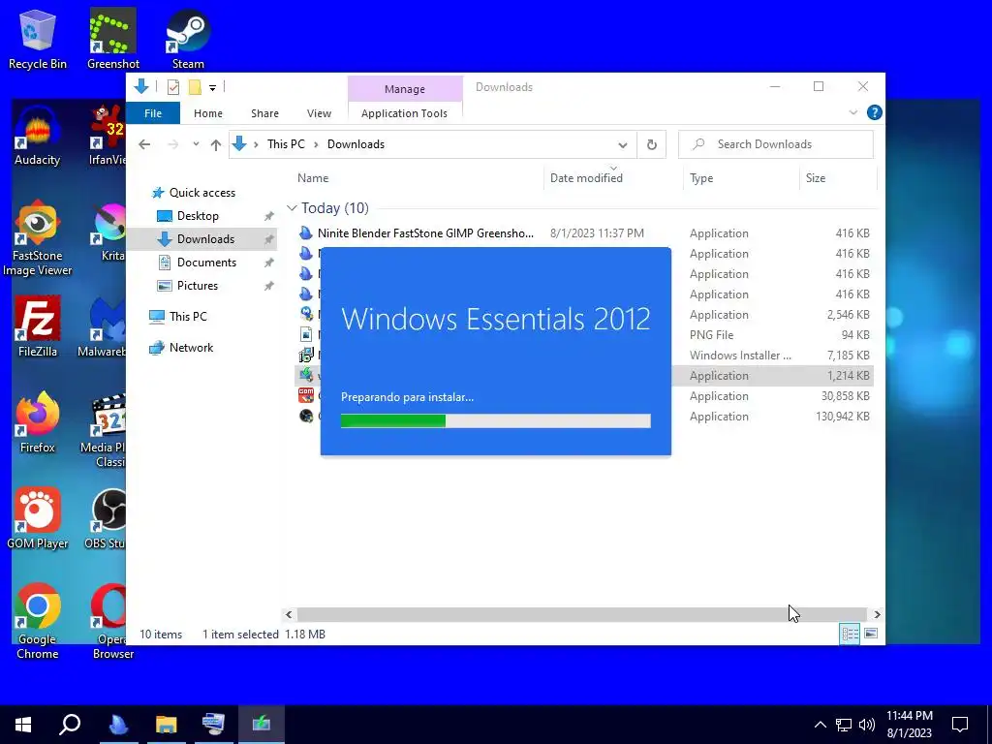This screenshot has height=744, width=992.
Task: Collapse the Today (10) group
Action: pos(292,208)
